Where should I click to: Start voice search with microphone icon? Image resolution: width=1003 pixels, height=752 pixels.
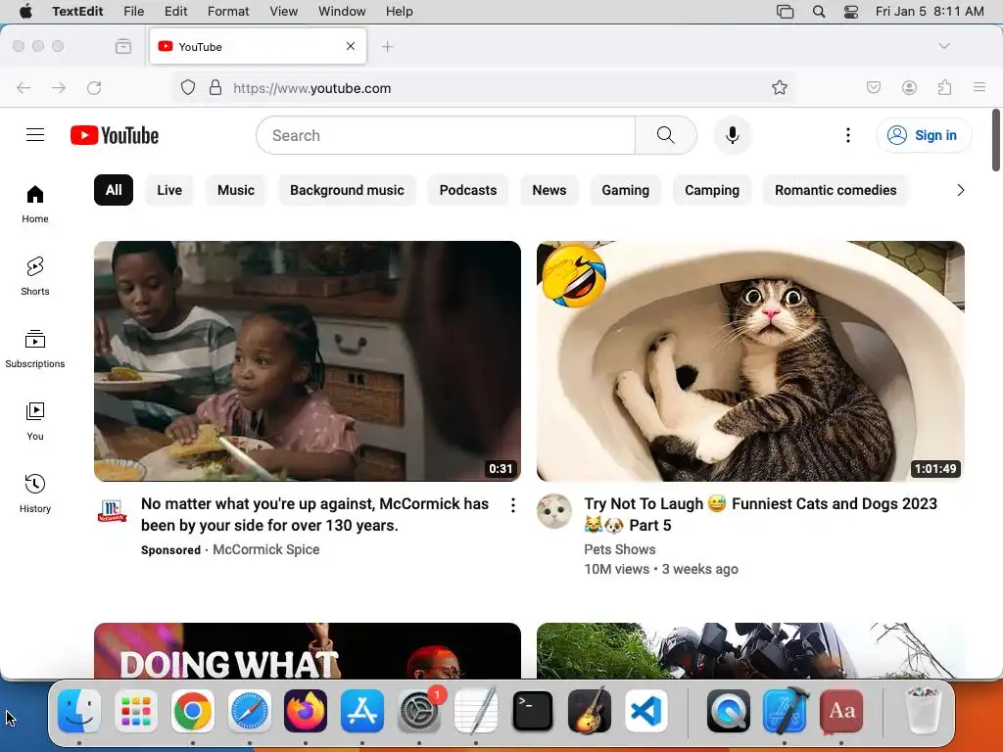[x=733, y=135]
